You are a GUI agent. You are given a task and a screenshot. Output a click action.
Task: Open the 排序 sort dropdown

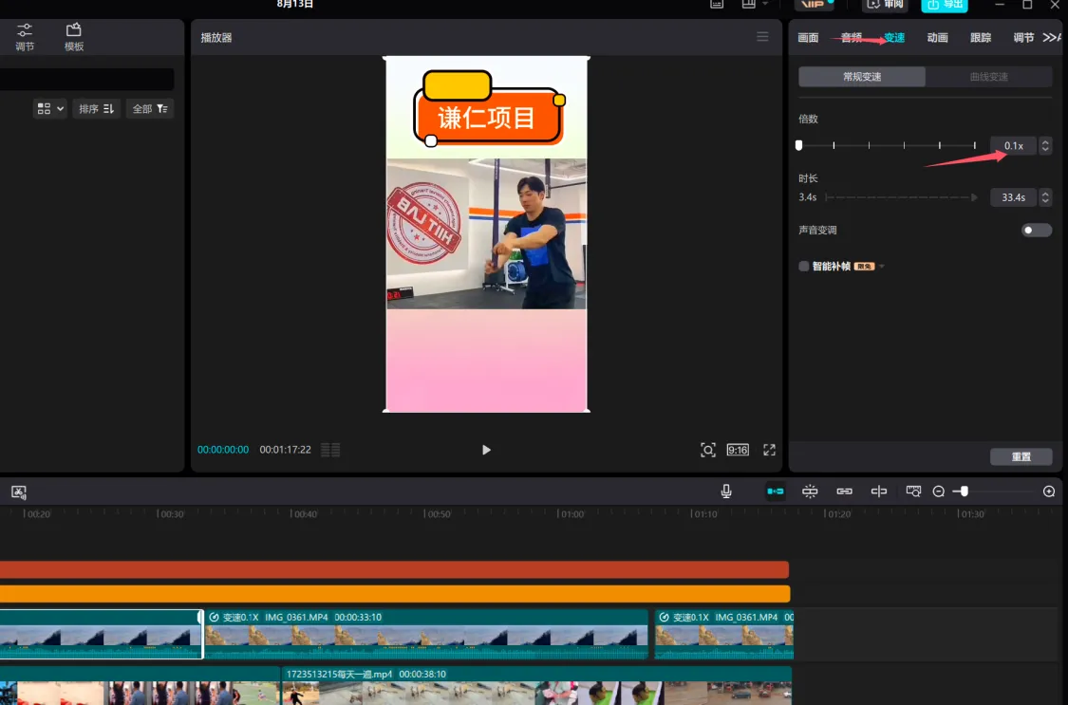point(96,109)
